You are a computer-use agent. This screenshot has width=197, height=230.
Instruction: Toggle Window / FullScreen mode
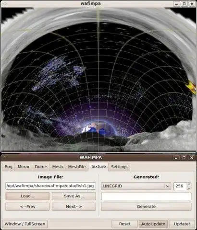click(25, 224)
